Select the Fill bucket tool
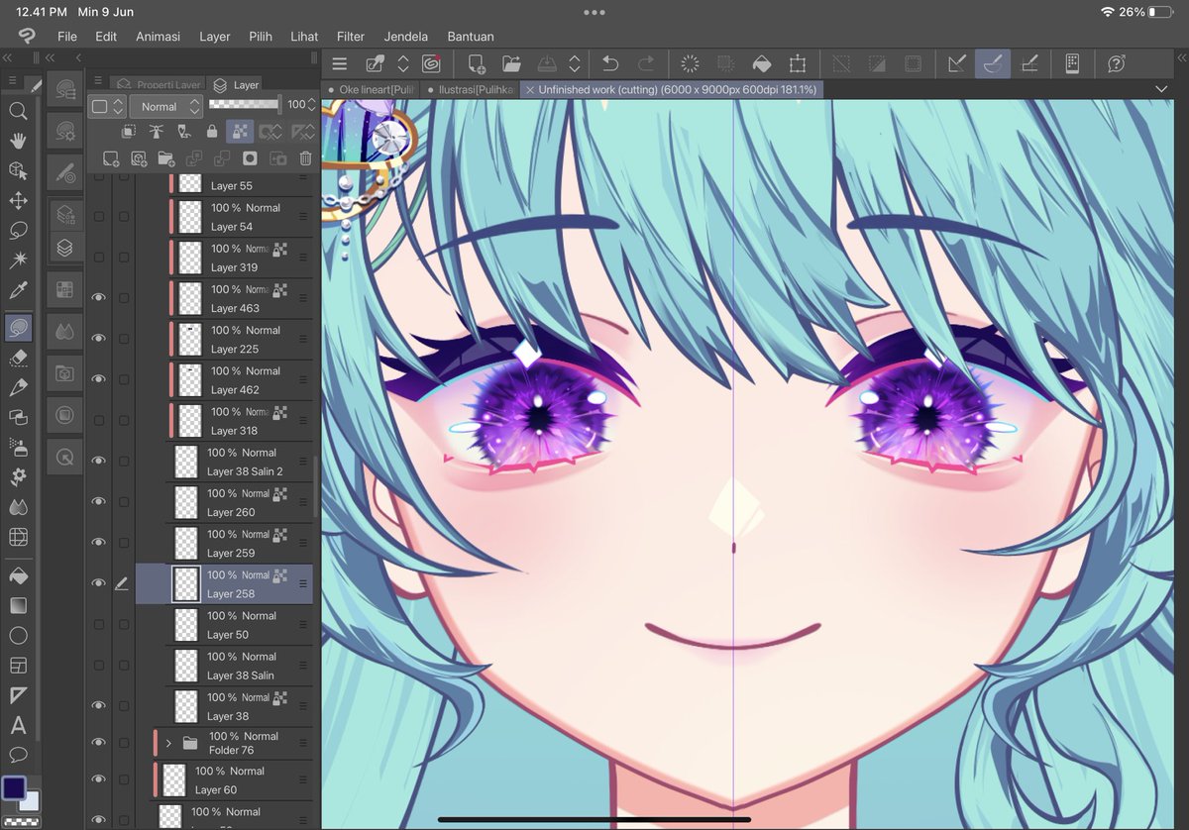Screen dimensions: 1189x830 (18, 574)
